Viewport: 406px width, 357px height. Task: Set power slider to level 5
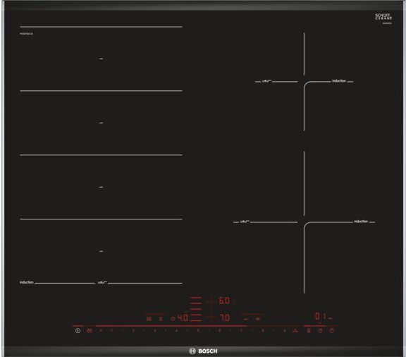(198, 331)
